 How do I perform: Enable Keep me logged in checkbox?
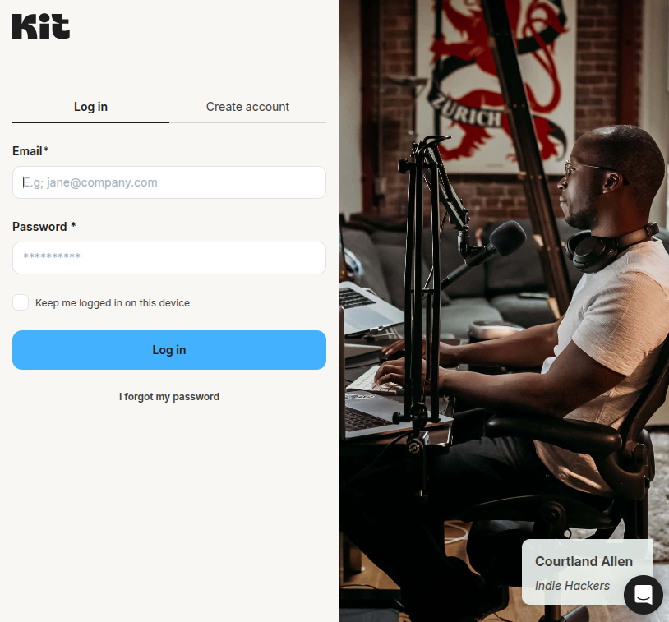tap(21, 302)
